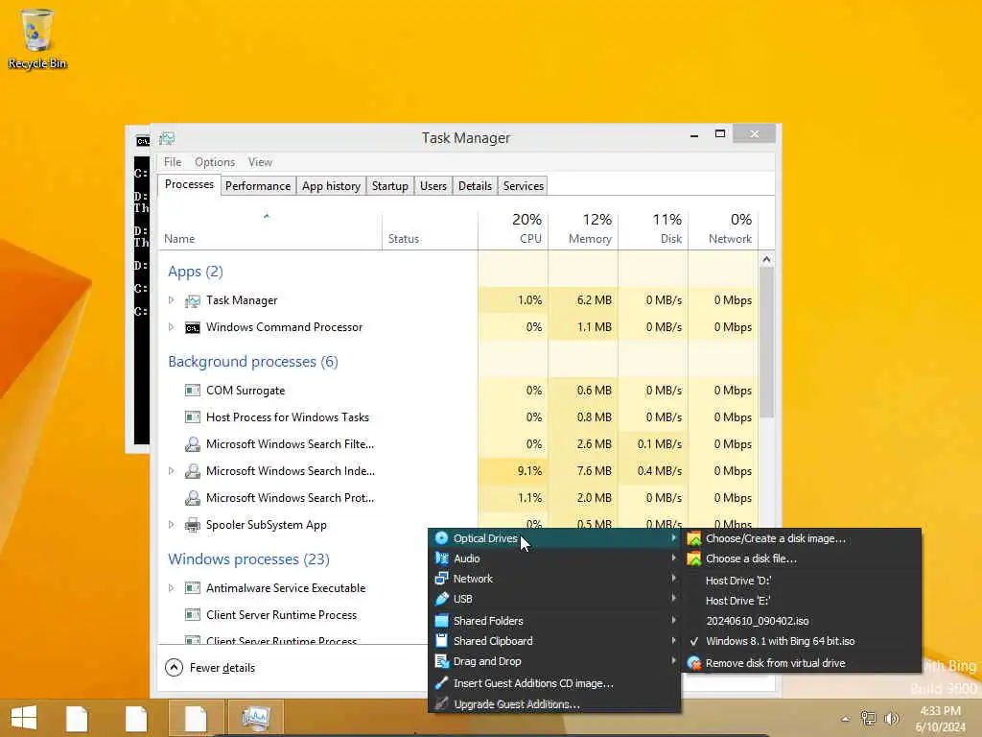Expand the Spooler SubSystem App row

tap(171, 525)
